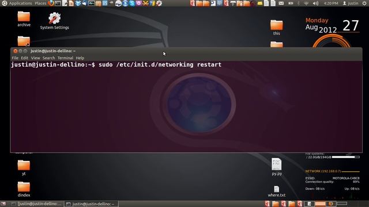Open the battery indicator
The height and width of the screenshot is (207, 369).
pyautogui.click(x=291, y=3)
